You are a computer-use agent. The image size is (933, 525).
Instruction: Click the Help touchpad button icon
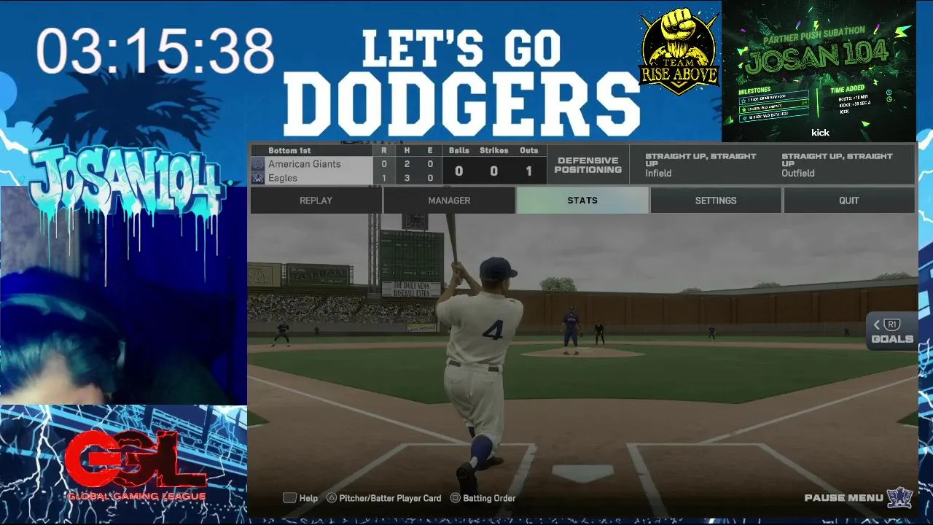tap(289, 498)
